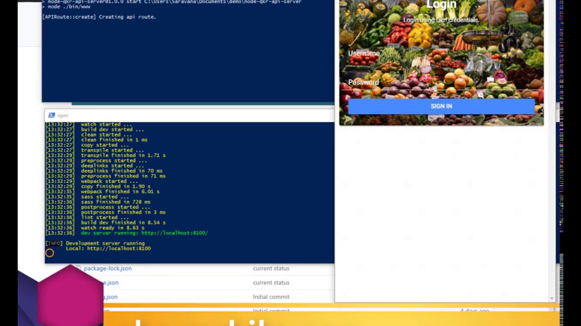Click the 'npm' terminal window title
Viewport: 581px width, 326px height.
[x=63, y=116]
